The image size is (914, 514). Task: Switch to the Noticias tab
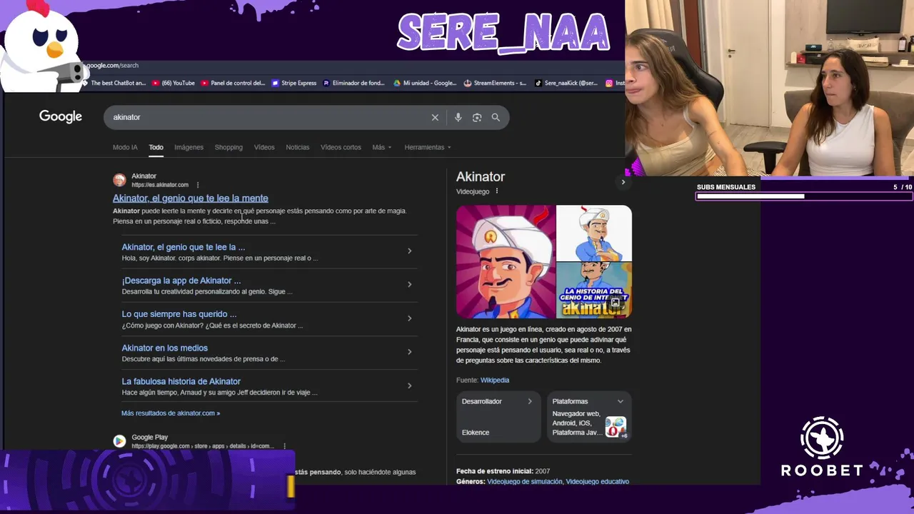pos(298,147)
